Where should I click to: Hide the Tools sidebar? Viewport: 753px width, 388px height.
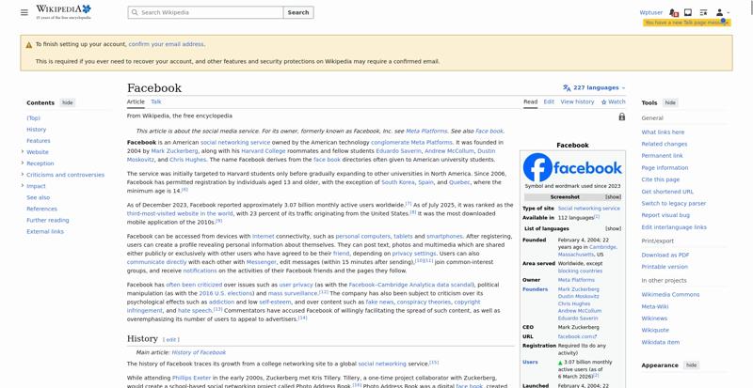tap(670, 102)
